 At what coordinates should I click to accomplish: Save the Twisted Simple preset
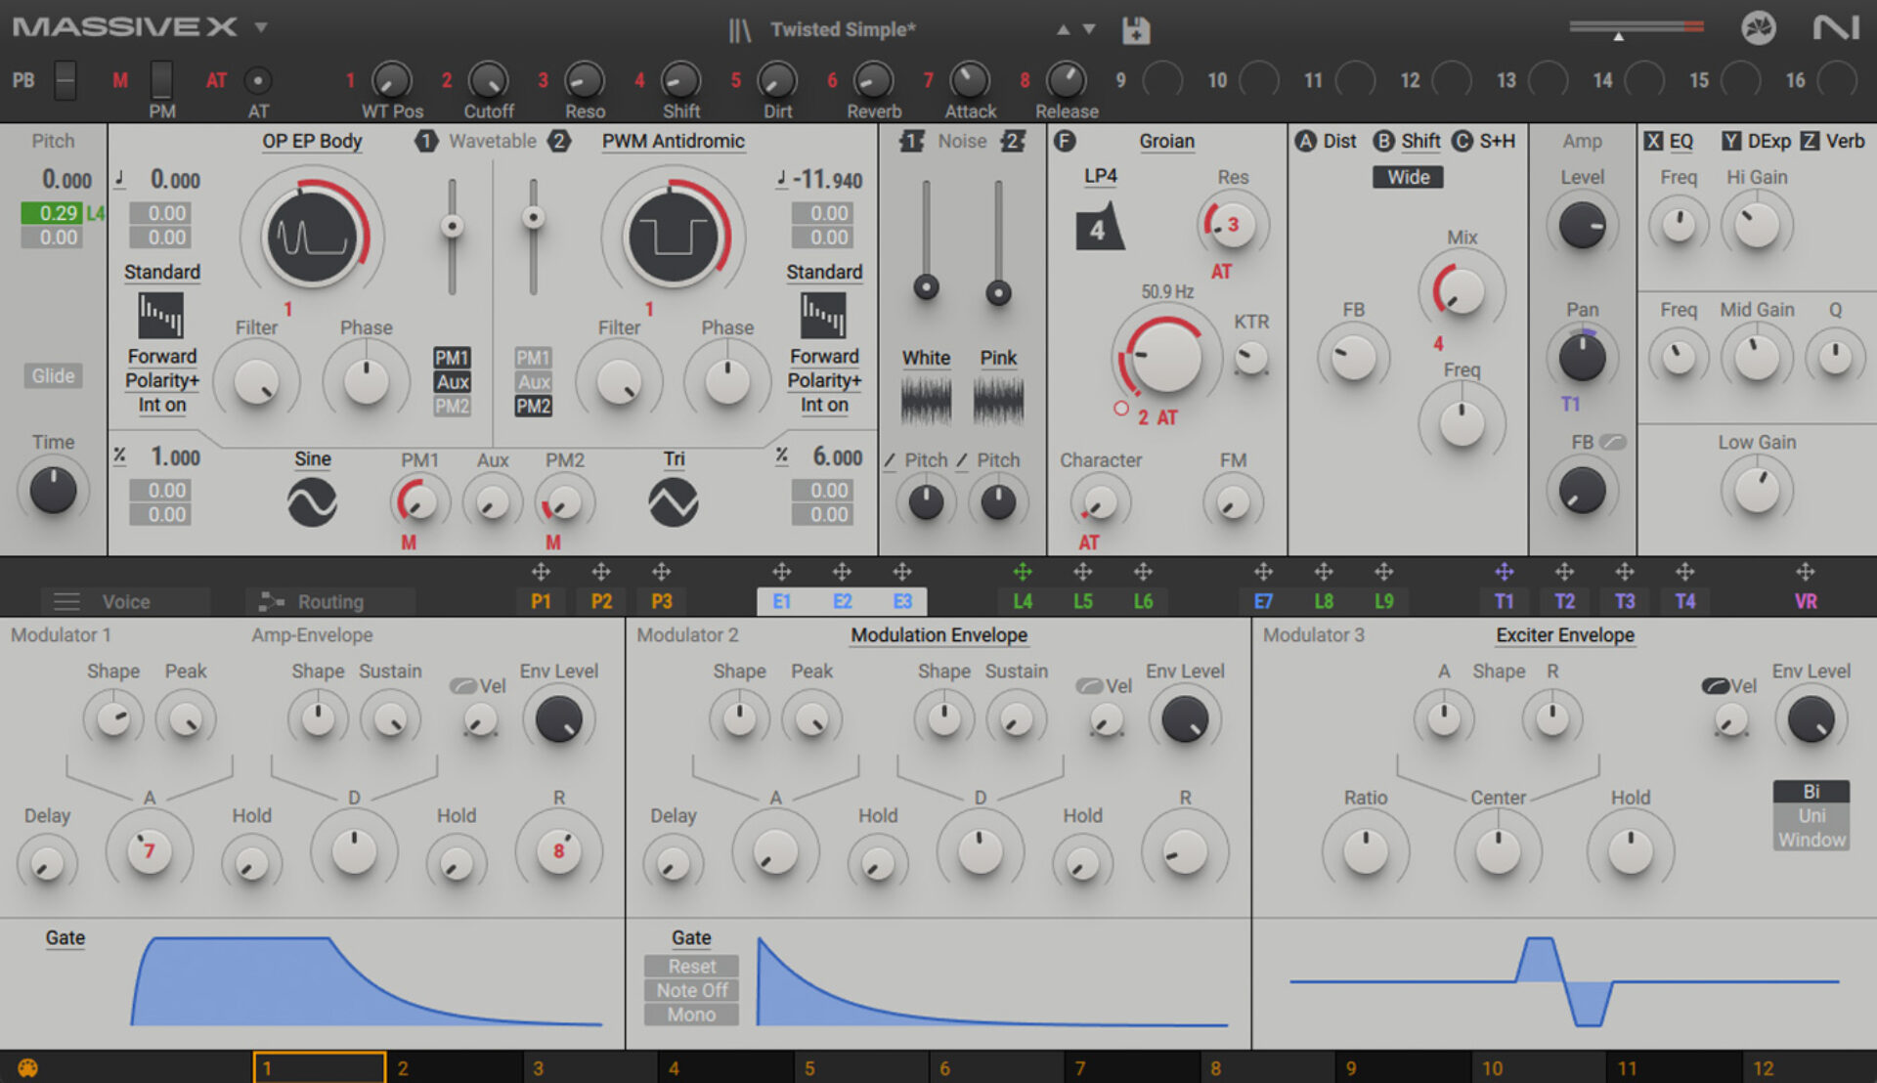coord(1134,29)
